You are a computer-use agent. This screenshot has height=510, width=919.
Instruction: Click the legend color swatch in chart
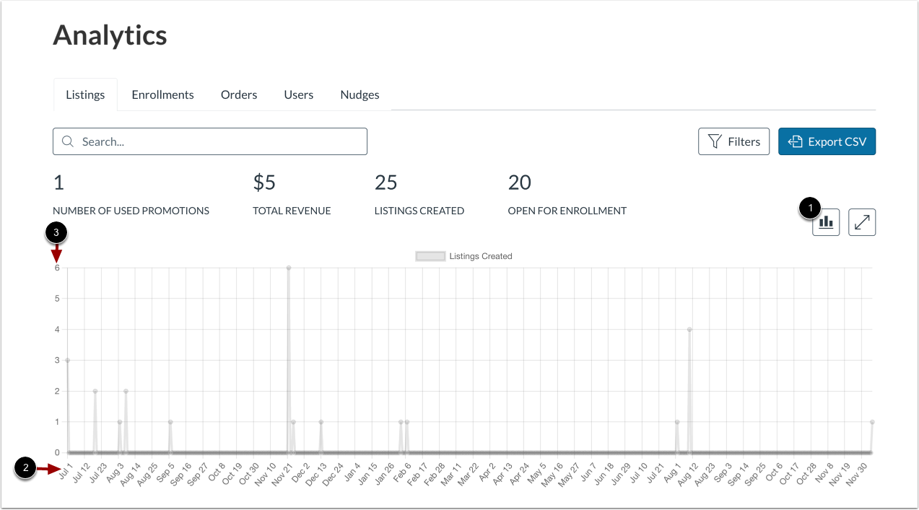(430, 255)
